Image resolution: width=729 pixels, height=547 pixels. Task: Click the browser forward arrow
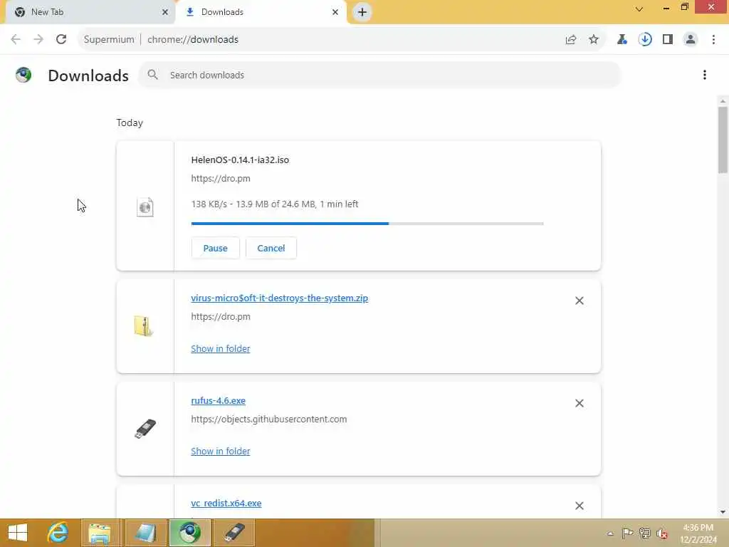pos(38,40)
